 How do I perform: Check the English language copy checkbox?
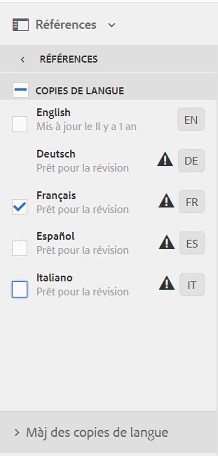tap(19, 124)
